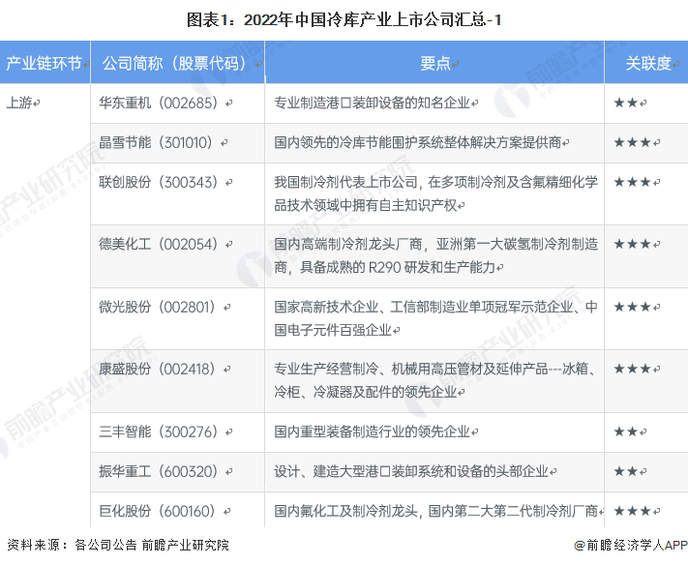Click the chart title 图表1：2022年中国冷库产业上市公司汇总-1
The width and height of the screenshot is (688, 565).
coord(344,20)
